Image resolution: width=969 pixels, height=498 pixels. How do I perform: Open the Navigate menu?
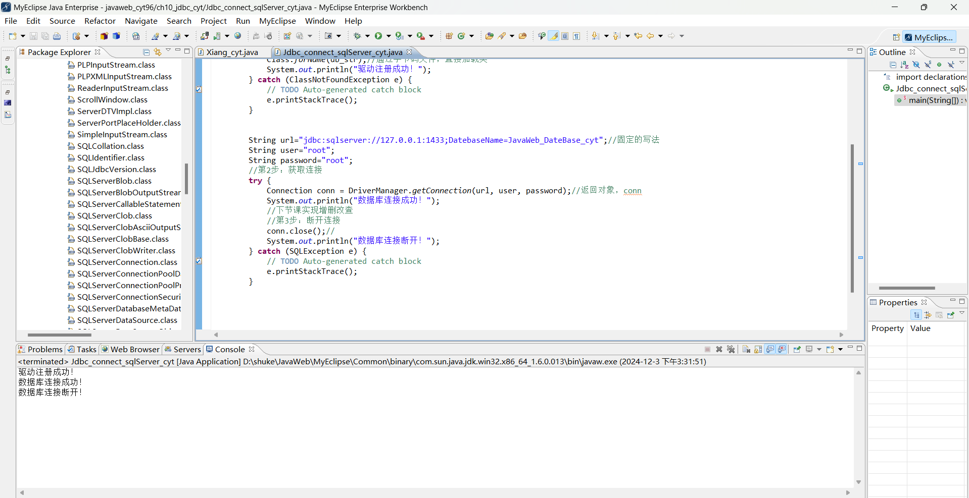[x=141, y=21]
